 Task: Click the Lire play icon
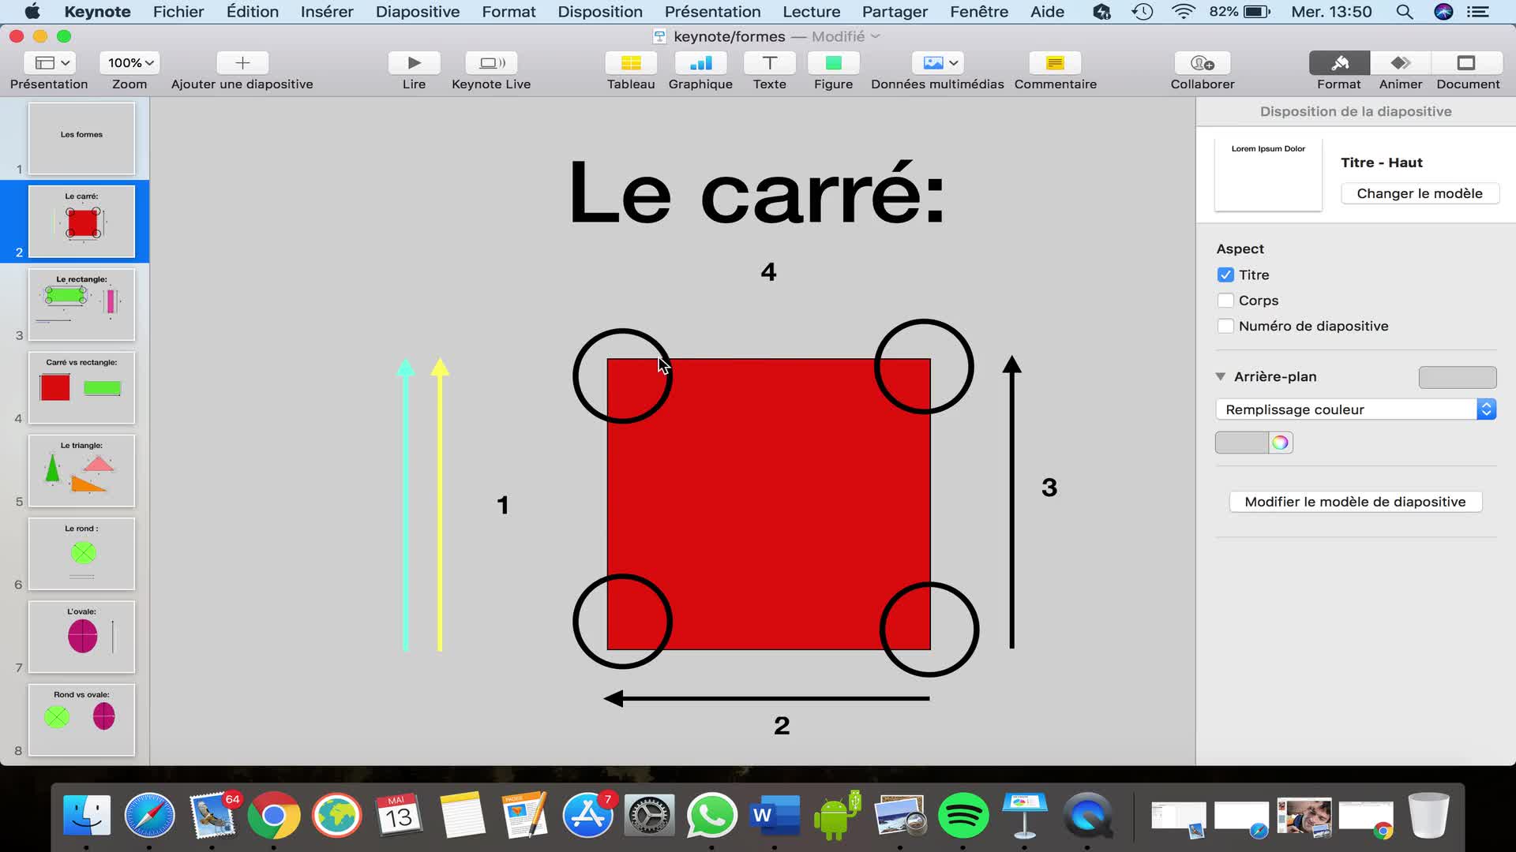click(x=414, y=63)
